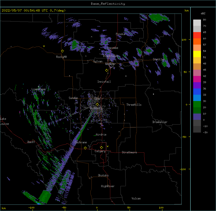Click the -50 tick on bottom axis
The height and width of the screenshot is (211, 216).
(x=64, y=207)
